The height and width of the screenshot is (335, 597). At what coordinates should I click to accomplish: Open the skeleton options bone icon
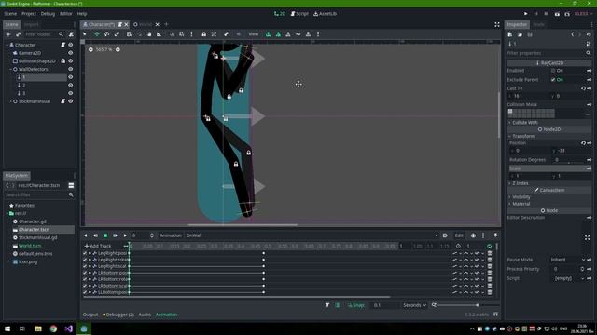coord(226,34)
